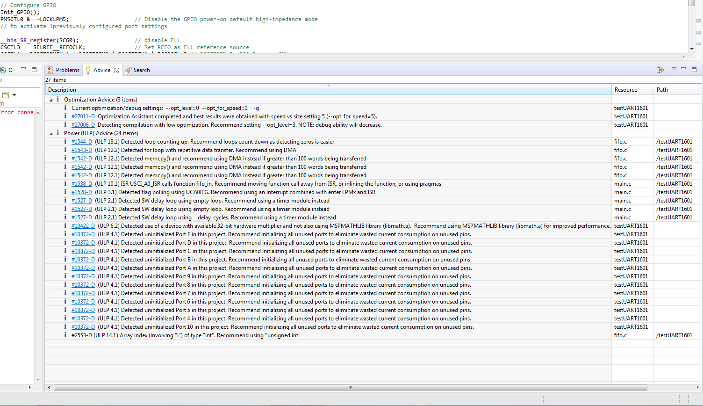Click the clock-like view icon beside 'O'
This screenshot has width=703, height=406.
tap(3, 70)
